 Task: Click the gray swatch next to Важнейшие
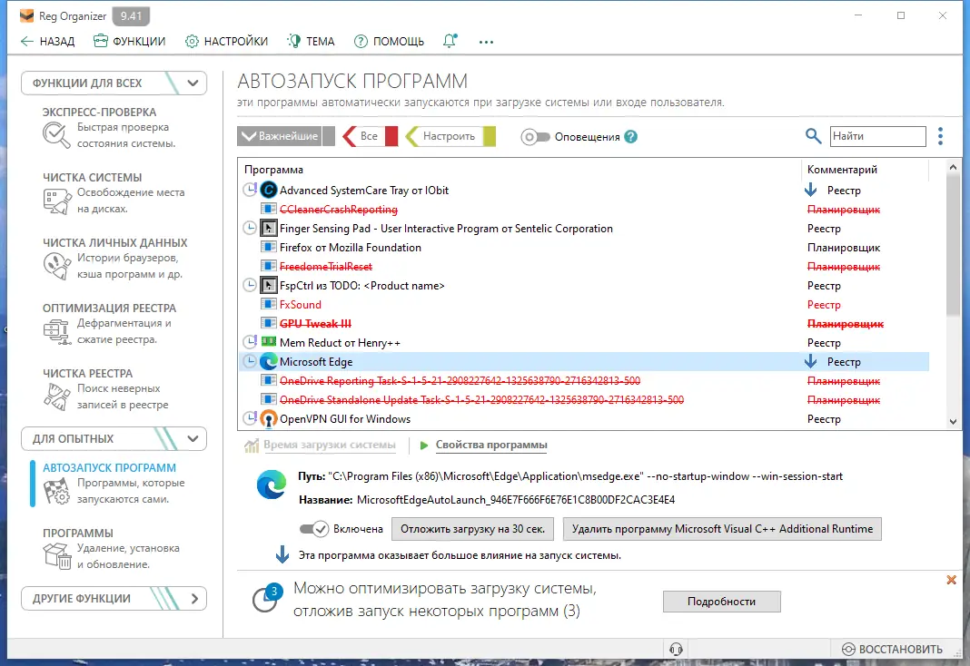[x=329, y=136]
